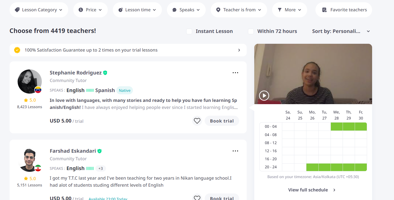The image size is (394, 200).
Task: Favorite Stephanie Rodriguez with heart icon
Action: 197,121
